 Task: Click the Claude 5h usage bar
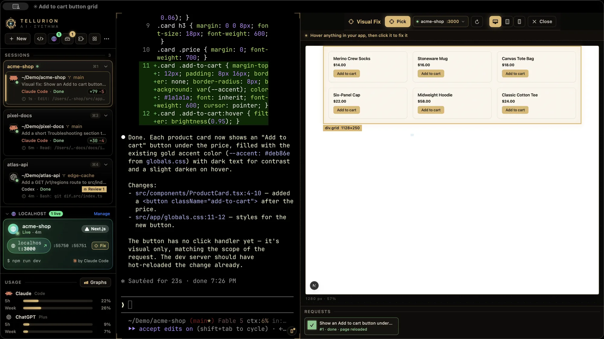pos(58,301)
